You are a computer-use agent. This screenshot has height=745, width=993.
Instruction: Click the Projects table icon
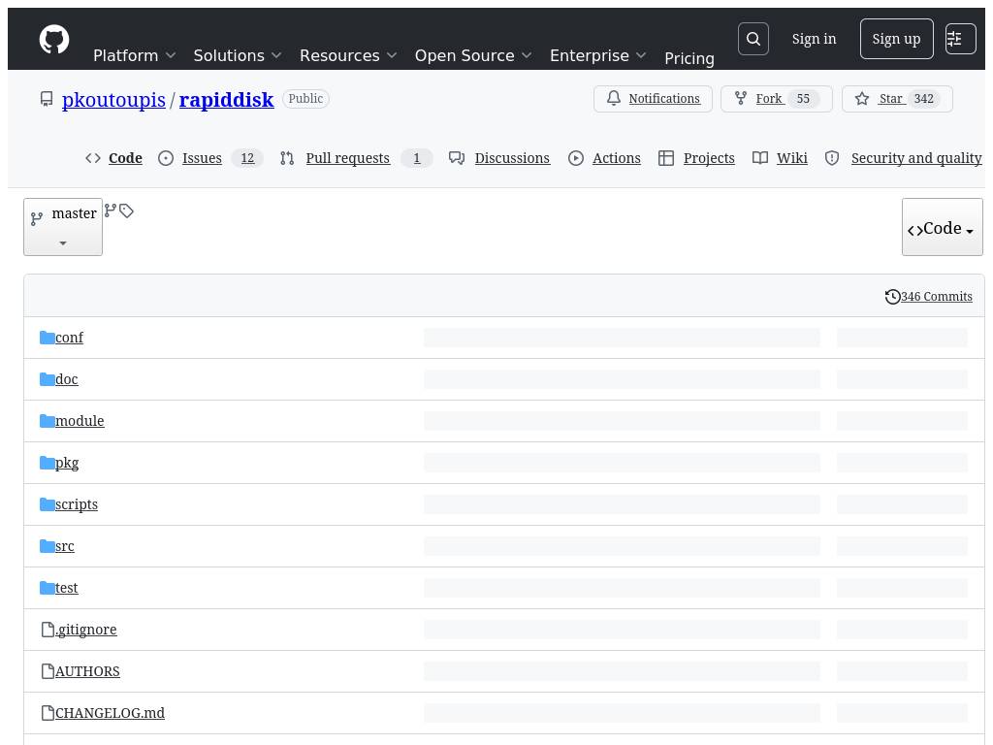pos(666,158)
